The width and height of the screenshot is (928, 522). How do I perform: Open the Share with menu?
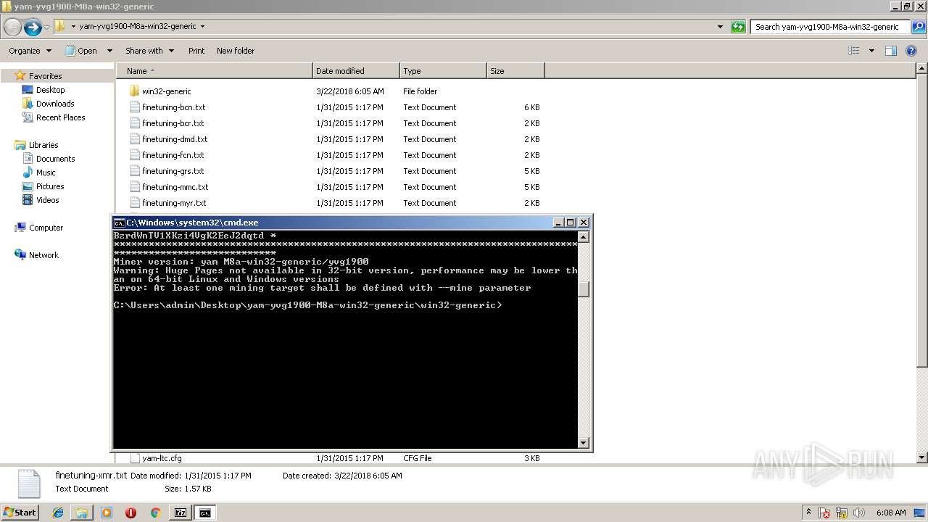(149, 51)
